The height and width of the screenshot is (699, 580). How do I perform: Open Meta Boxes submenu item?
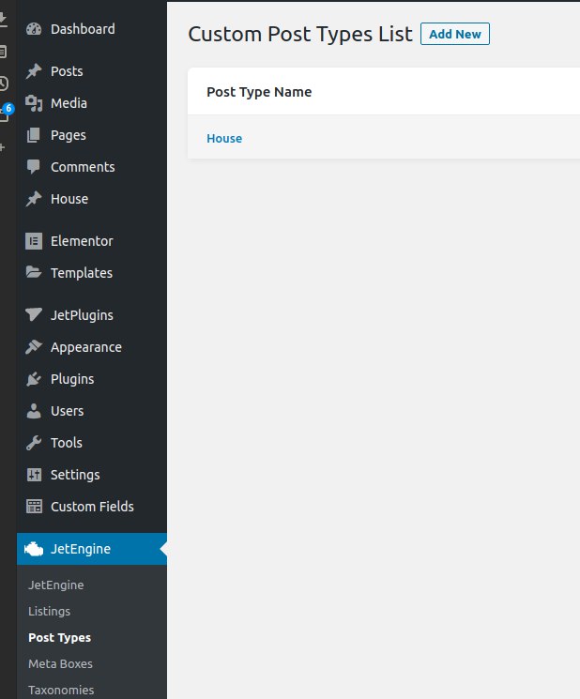[x=61, y=663]
